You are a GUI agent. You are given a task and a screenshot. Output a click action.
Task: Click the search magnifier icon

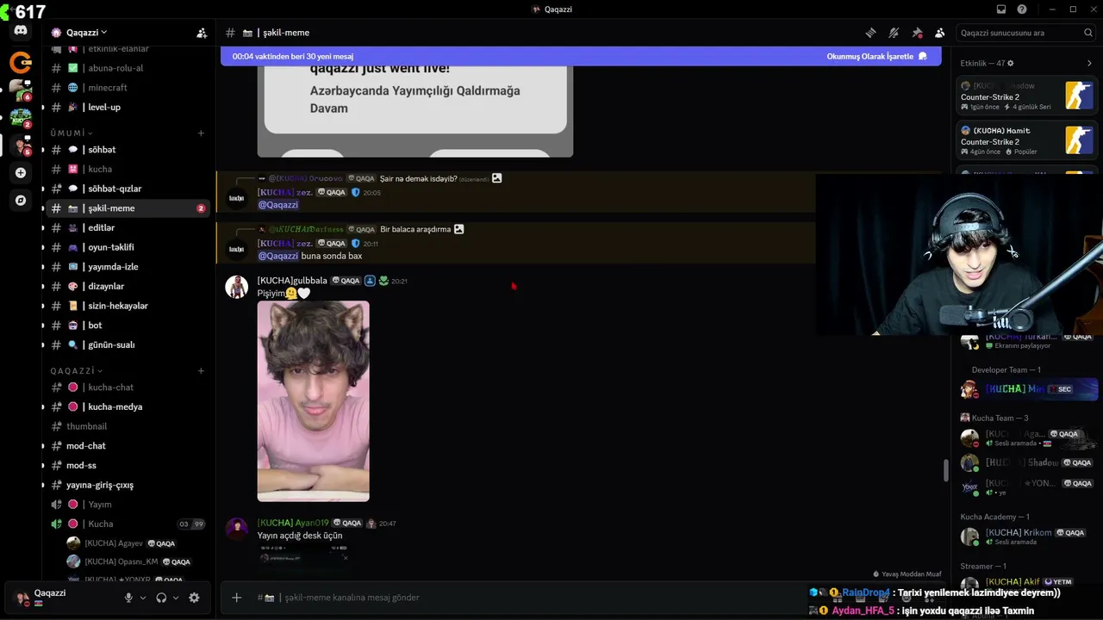[1088, 33]
